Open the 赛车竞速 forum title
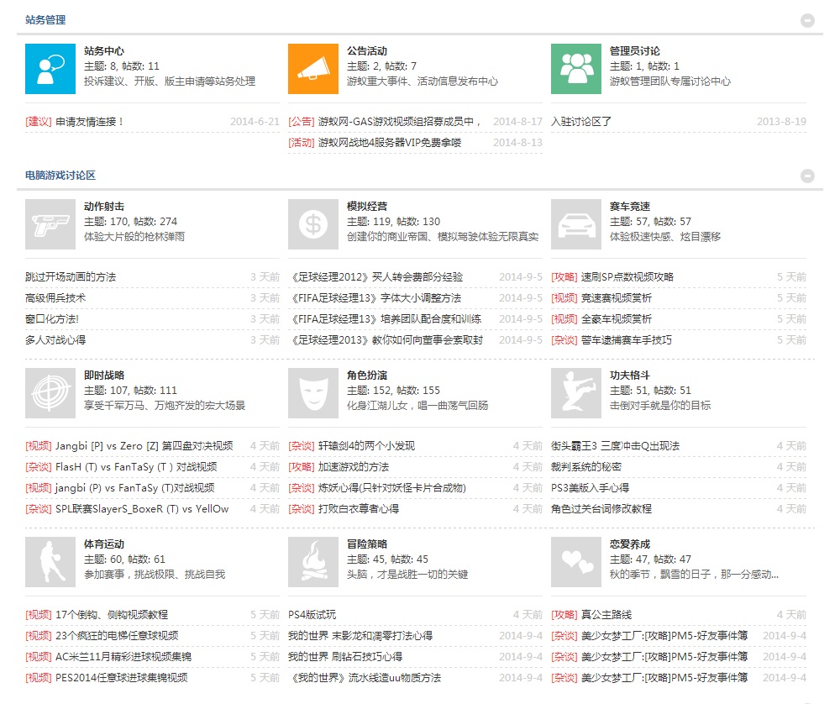This screenshot has height=704, width=840. [630, 207]
